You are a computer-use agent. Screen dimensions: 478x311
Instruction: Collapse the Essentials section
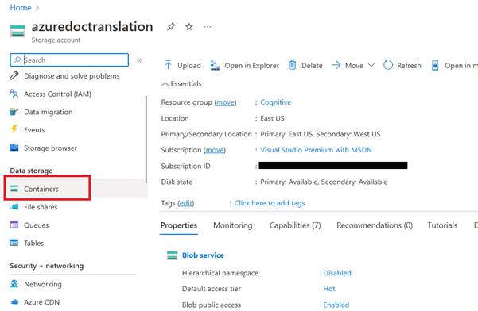pyautogui.click(x=181, y=83)
